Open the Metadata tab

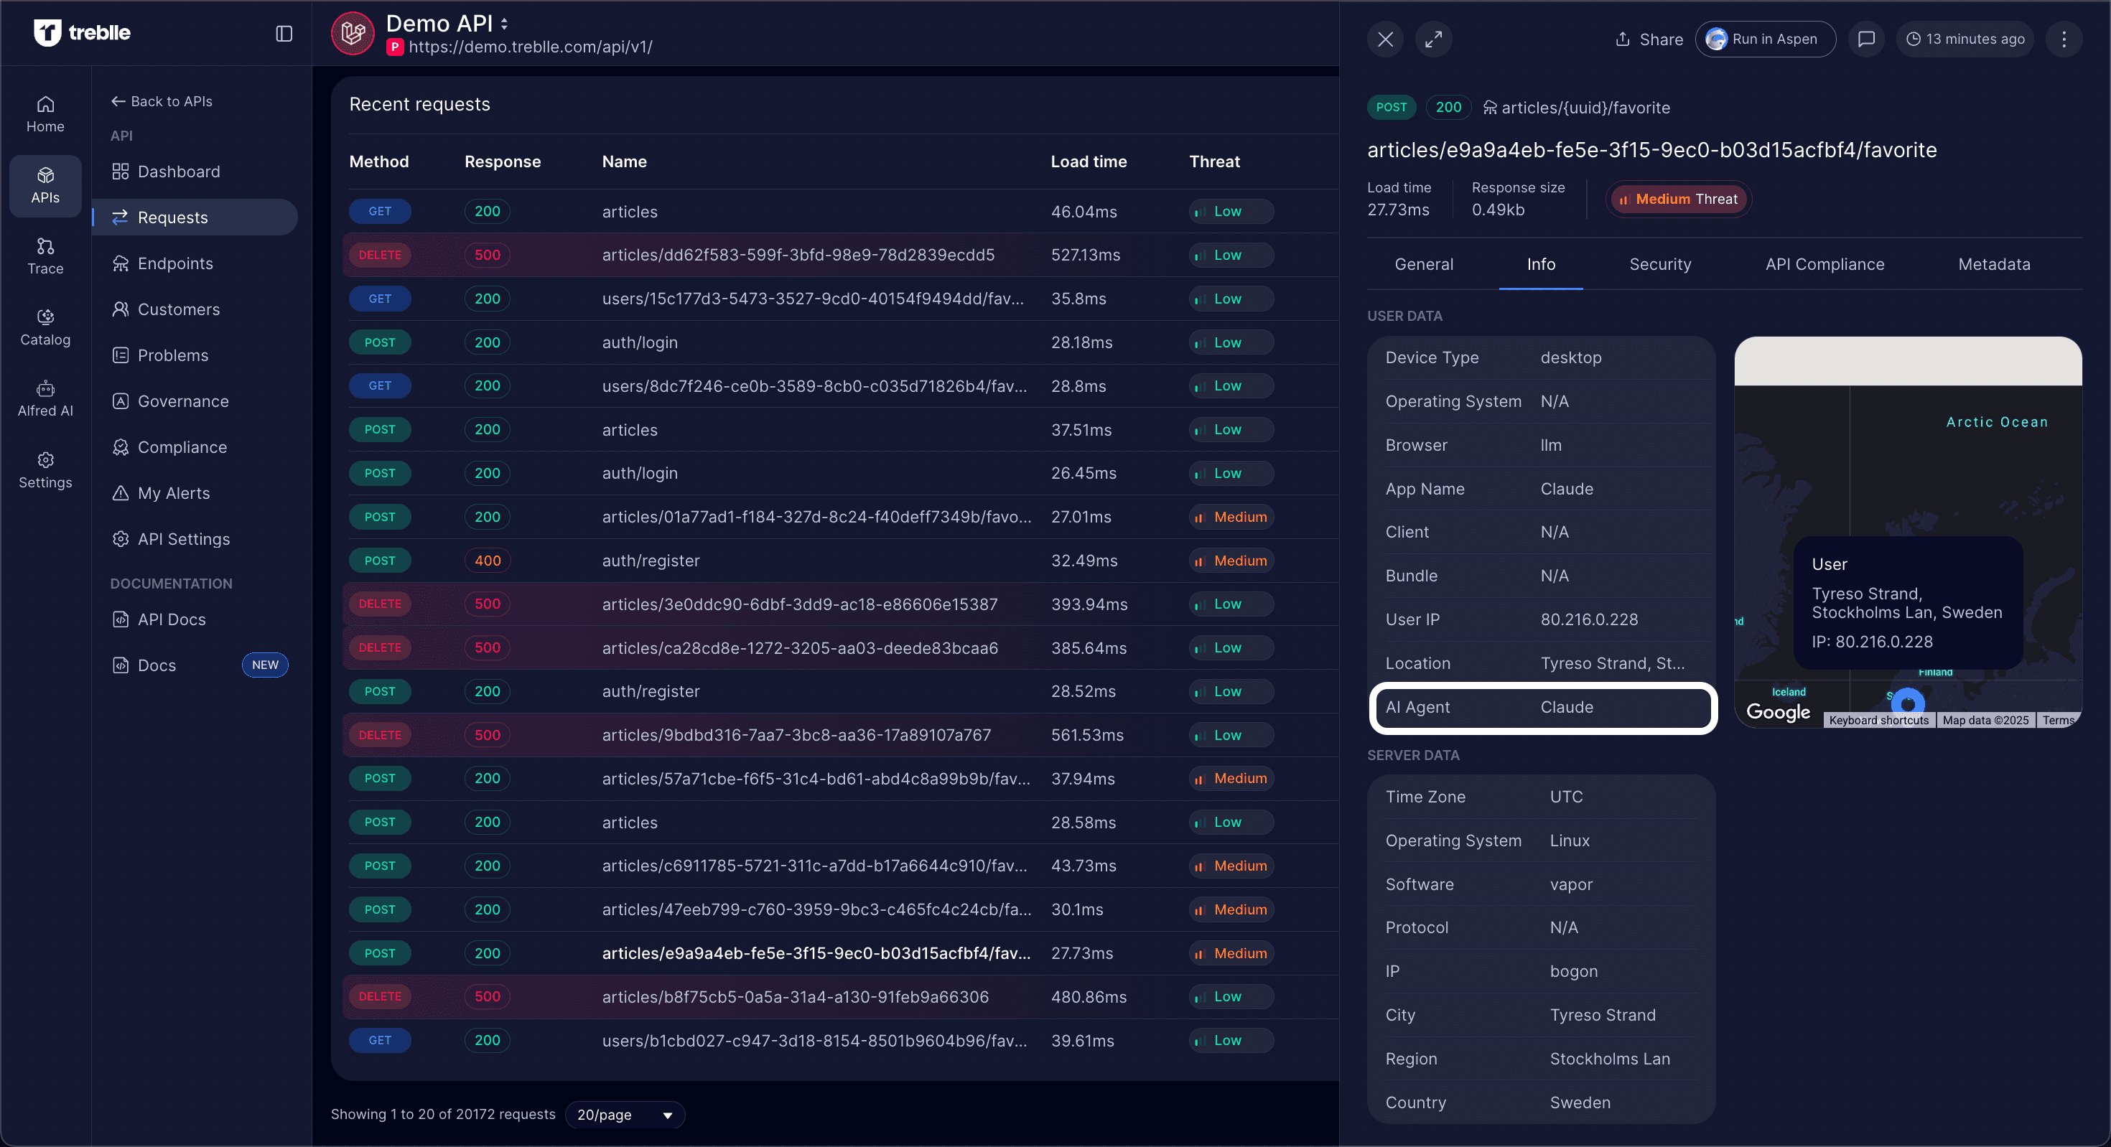[x=1994, y=264]
